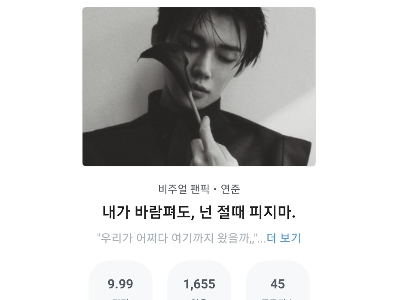401x300 pixels.
Task: Open the 9.99 rating stat card
Action: coord(120,280)
